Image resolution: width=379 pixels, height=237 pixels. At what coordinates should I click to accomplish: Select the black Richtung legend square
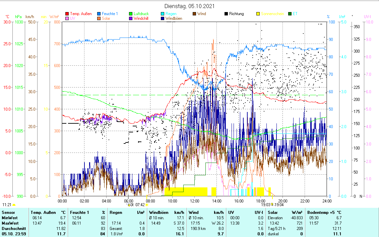tap(226, 14)
